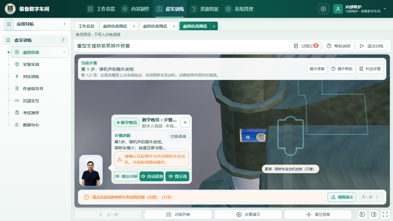Click the side panel collapse icon at bottom right

click(x=373, y=214)
